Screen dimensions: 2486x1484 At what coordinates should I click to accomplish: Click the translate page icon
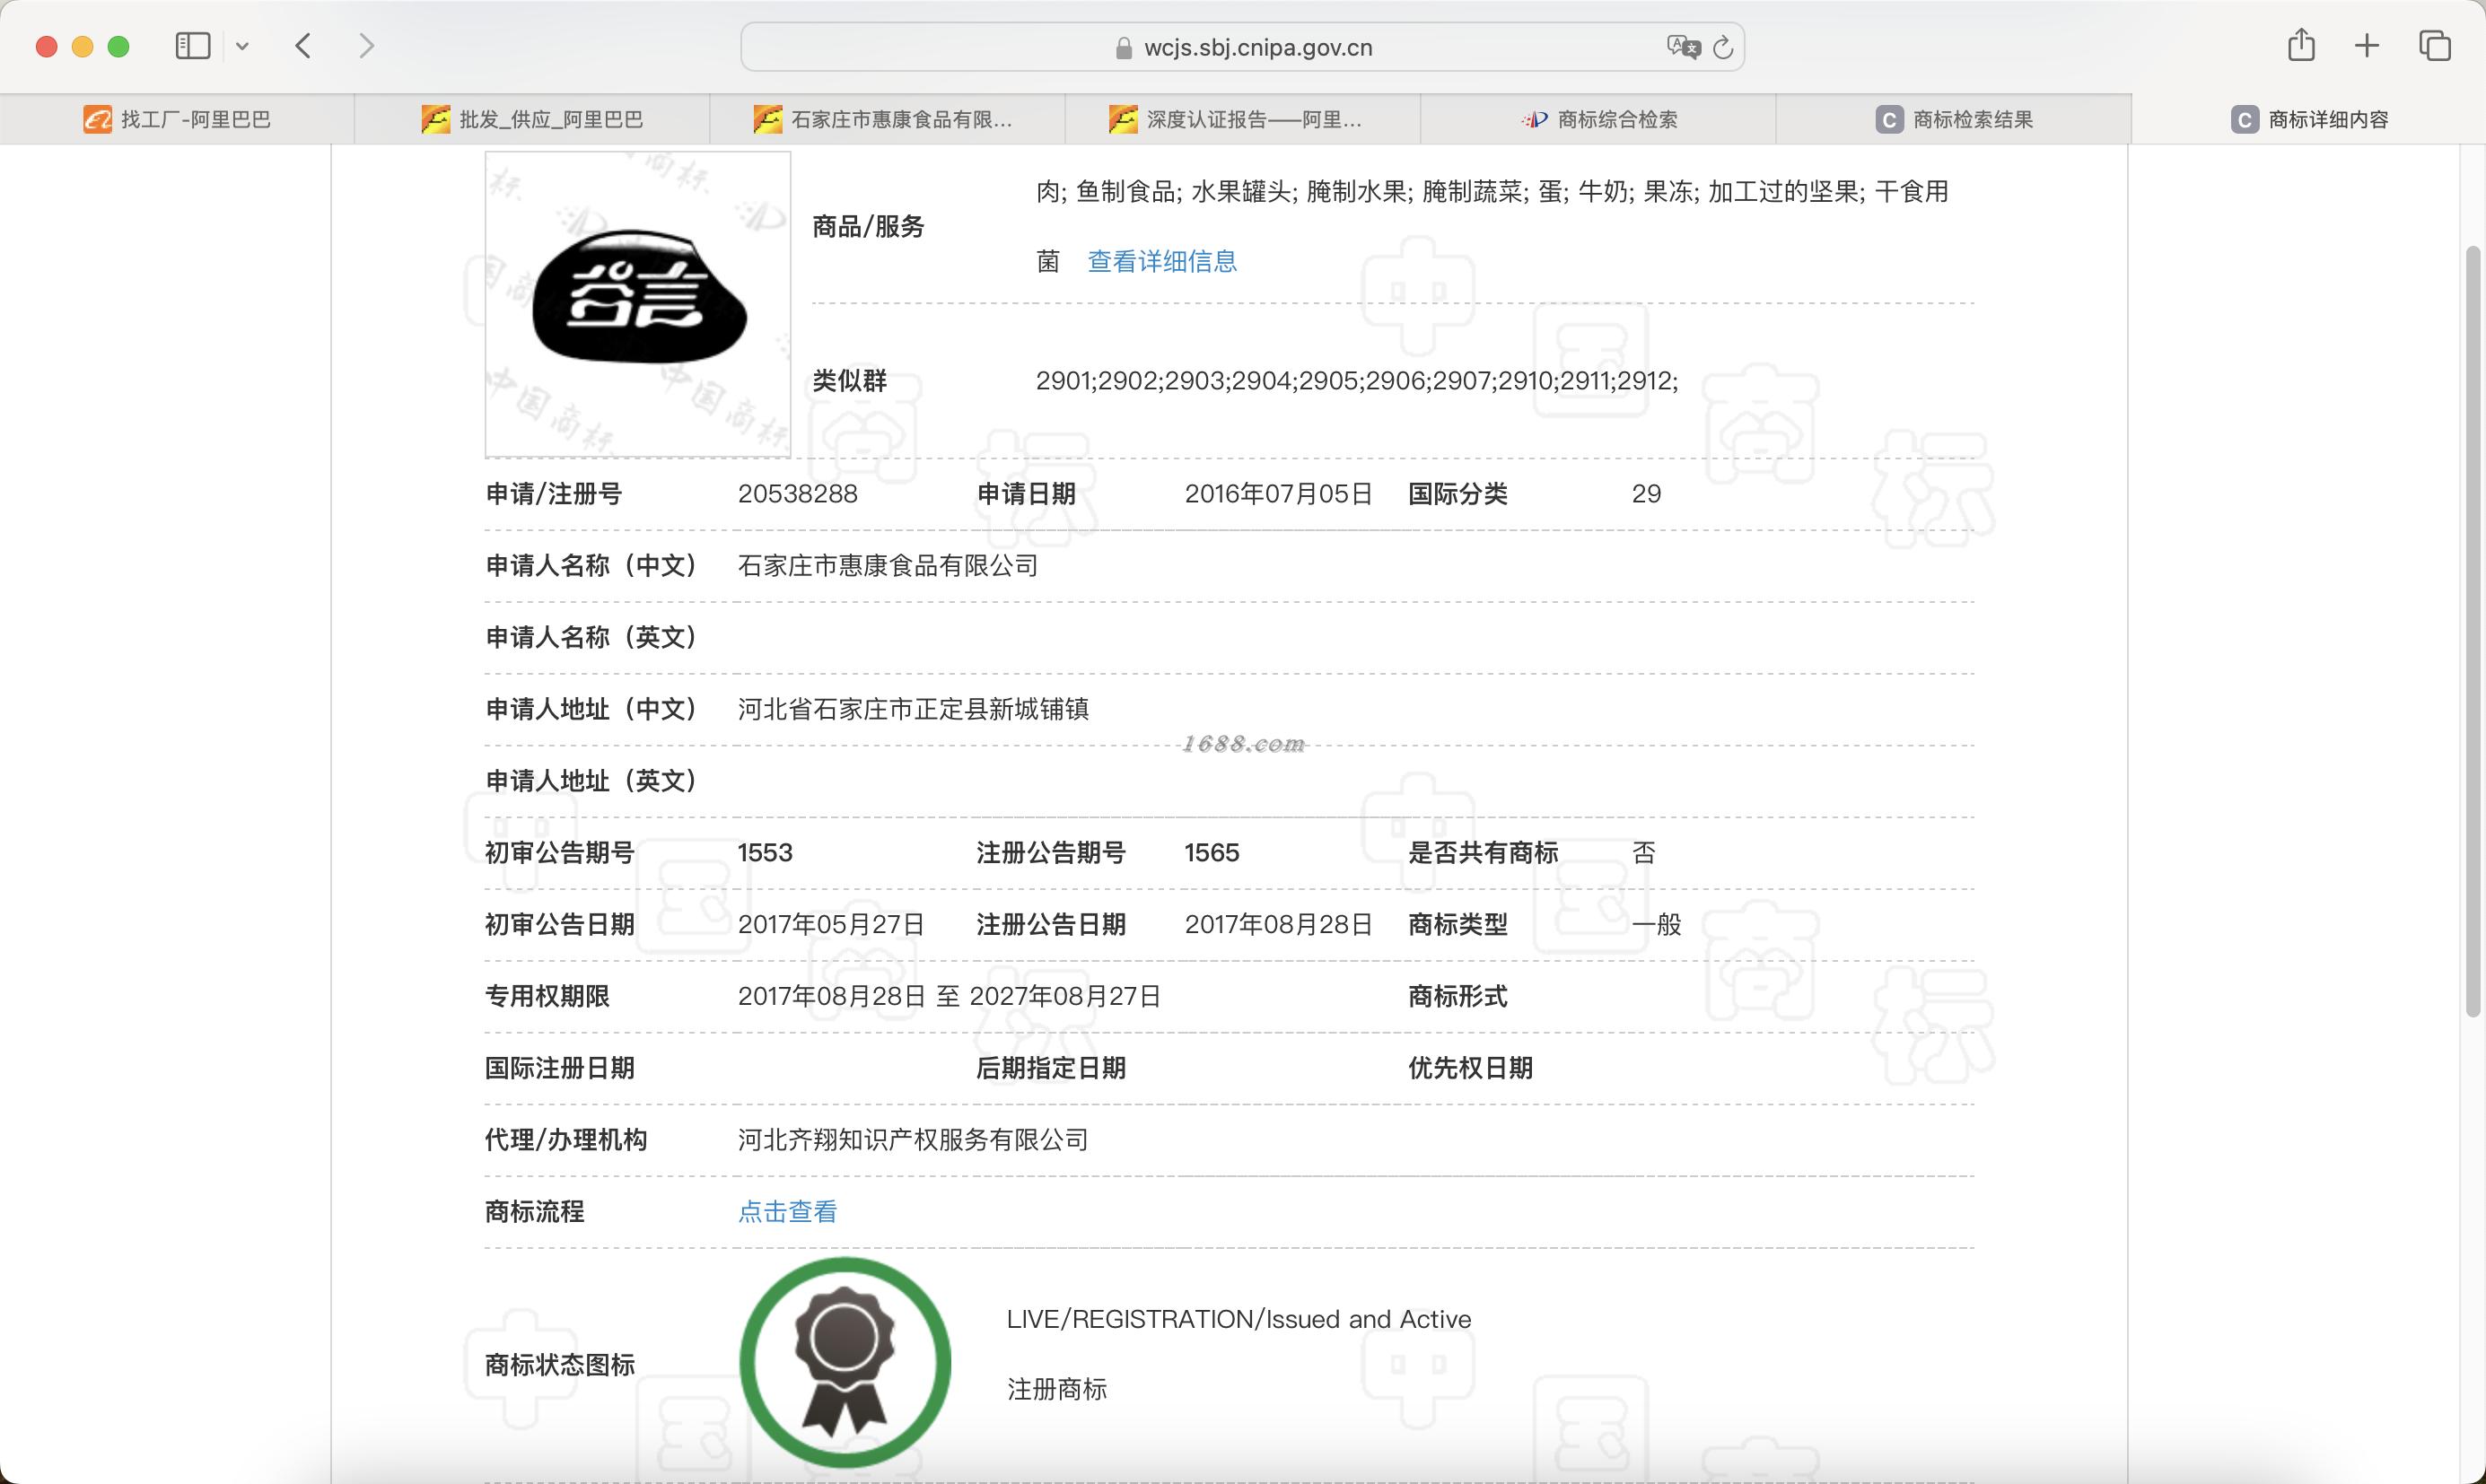(1683, 47)
